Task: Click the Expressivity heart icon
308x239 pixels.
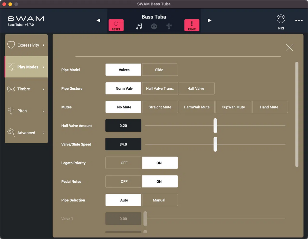Action: (x=11, y=45)
